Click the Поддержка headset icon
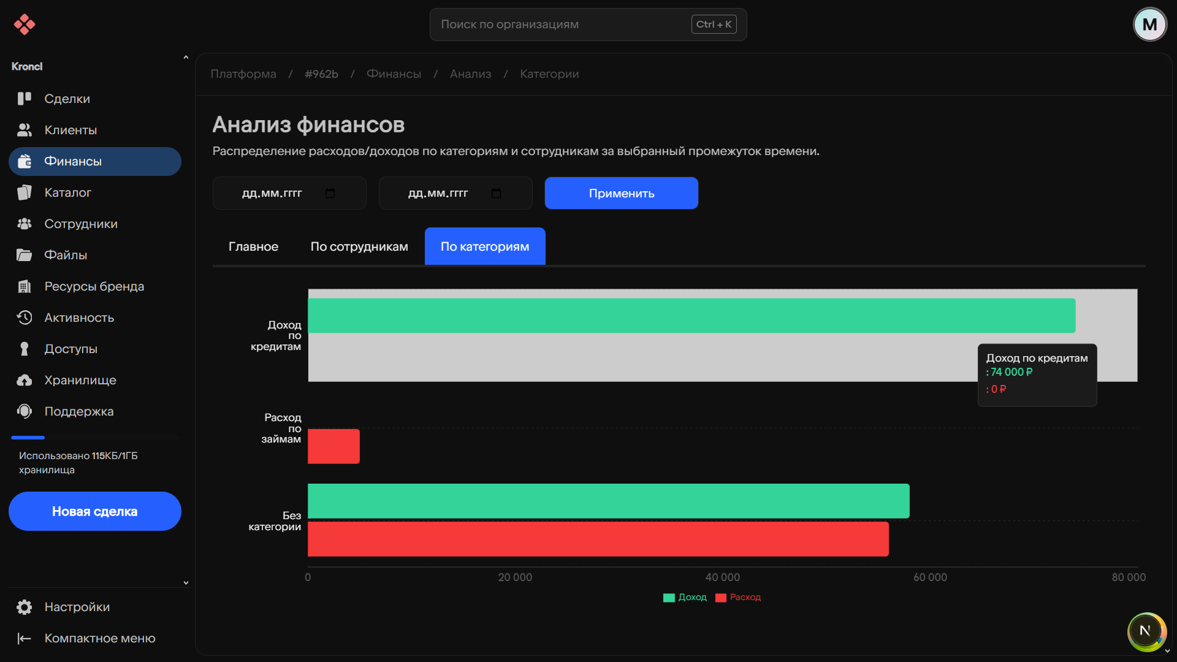Screen dimensions: 1177x662 tap(25, 411)
